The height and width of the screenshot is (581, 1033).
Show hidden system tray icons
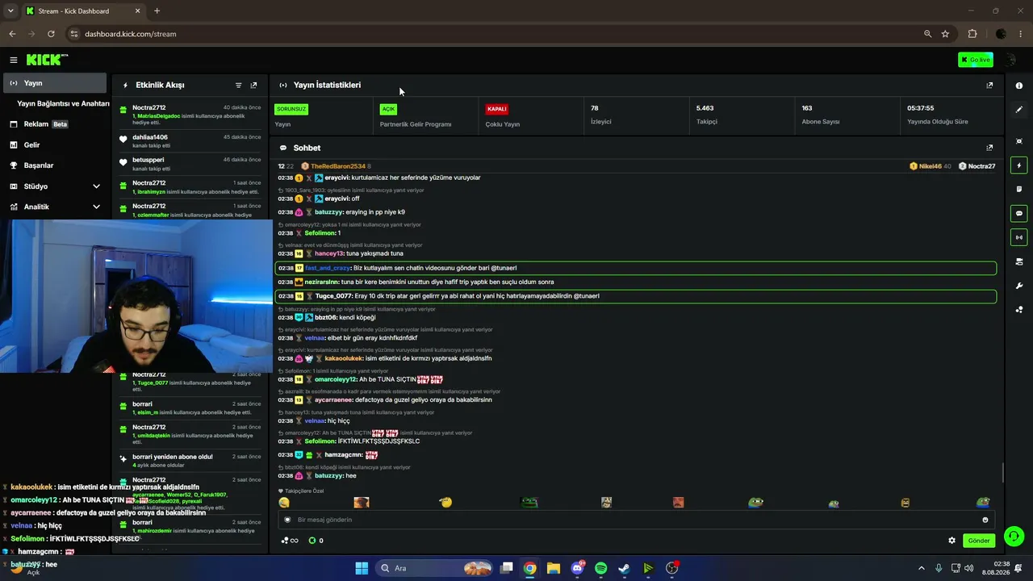point(922,568)
